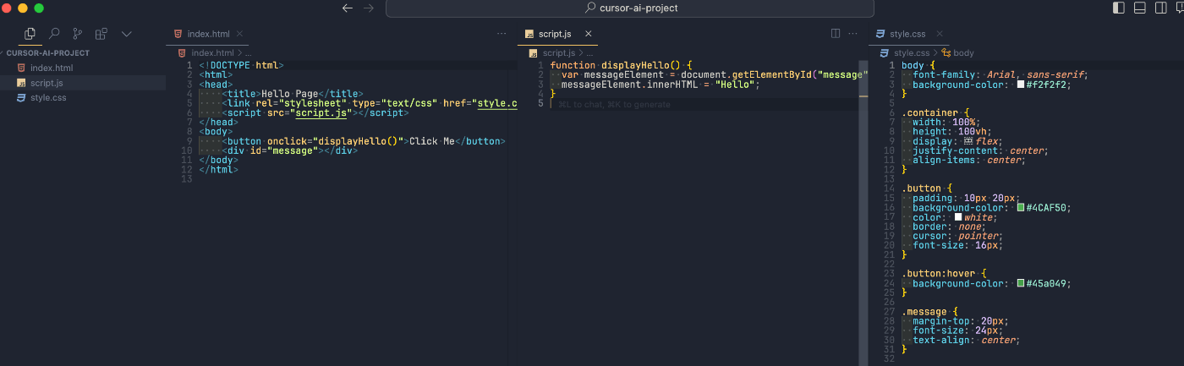Image resolution: width=1184 pixels, height=366 pixels.
Task: Toggle the secondary sidebar layout icon
Action: click(1159, 8)
